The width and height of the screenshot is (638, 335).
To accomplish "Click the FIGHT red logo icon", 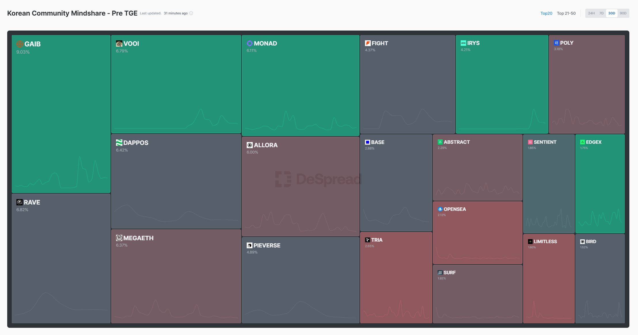I will pyautogui.click(x=368, y=43).
